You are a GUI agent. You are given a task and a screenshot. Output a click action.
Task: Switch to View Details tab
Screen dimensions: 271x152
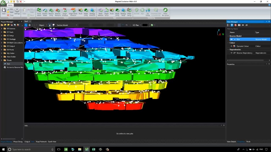[x=231, y=142]
